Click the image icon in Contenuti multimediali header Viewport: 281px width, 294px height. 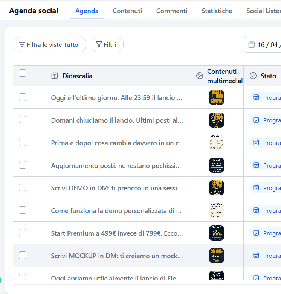[x=200, y=76]
